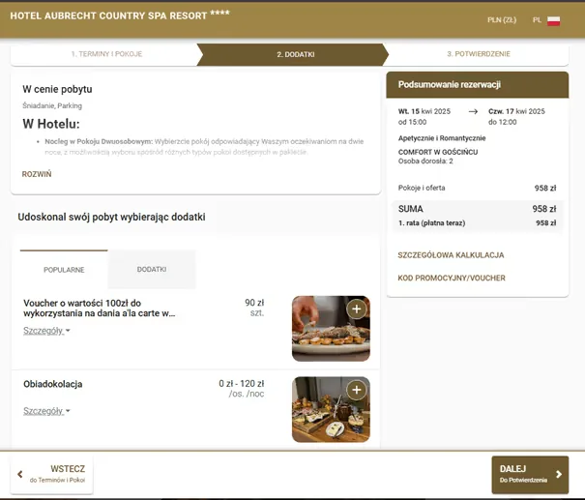
Task: Open the Obiadokolacja buffet photo thumbnail
Action: pos(331,409)
